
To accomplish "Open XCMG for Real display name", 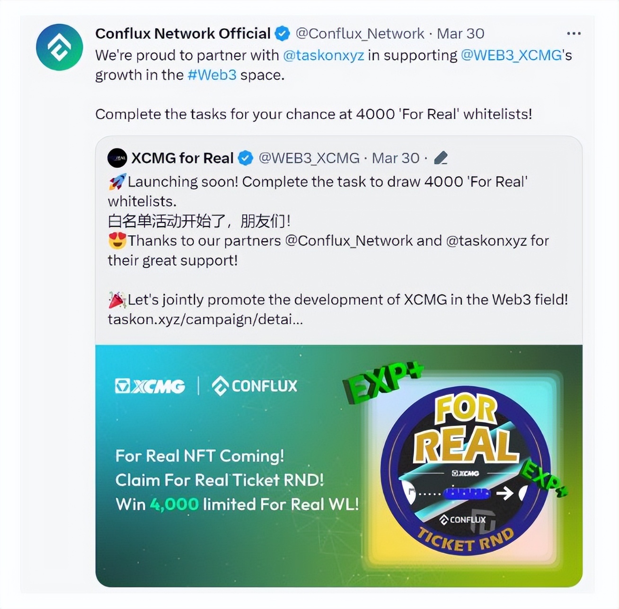I will (x=182, y=158).
